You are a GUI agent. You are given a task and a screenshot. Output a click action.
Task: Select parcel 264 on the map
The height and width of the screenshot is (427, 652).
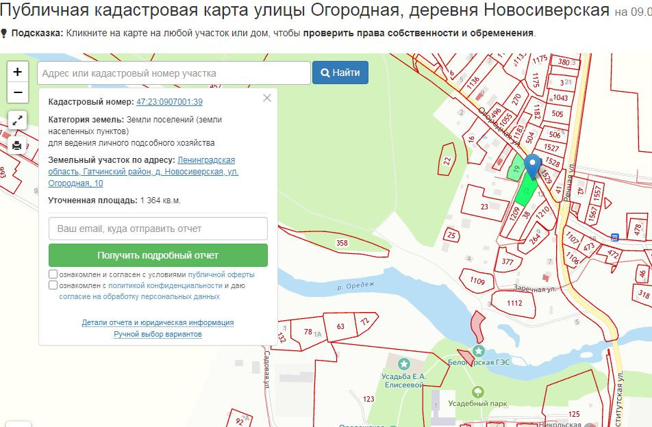click(x=535, y=239)
